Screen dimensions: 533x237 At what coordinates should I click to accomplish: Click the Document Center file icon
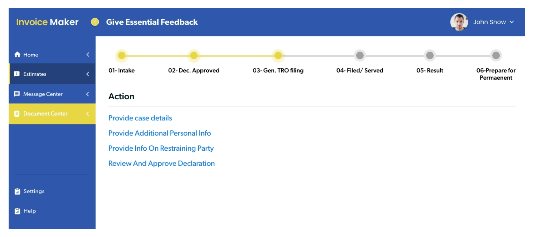(17, 114)
